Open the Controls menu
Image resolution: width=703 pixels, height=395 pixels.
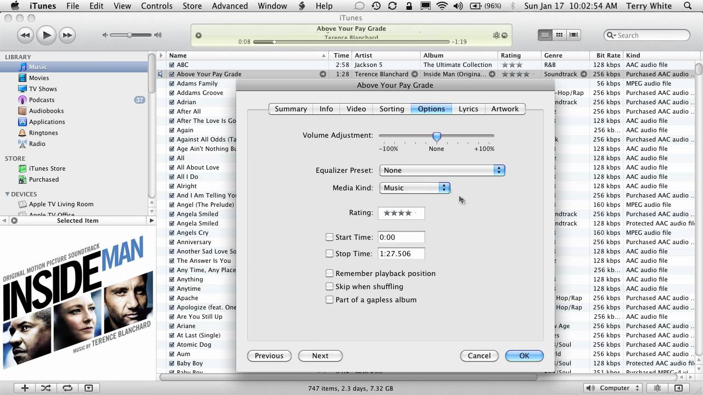[x=157, y=6]
